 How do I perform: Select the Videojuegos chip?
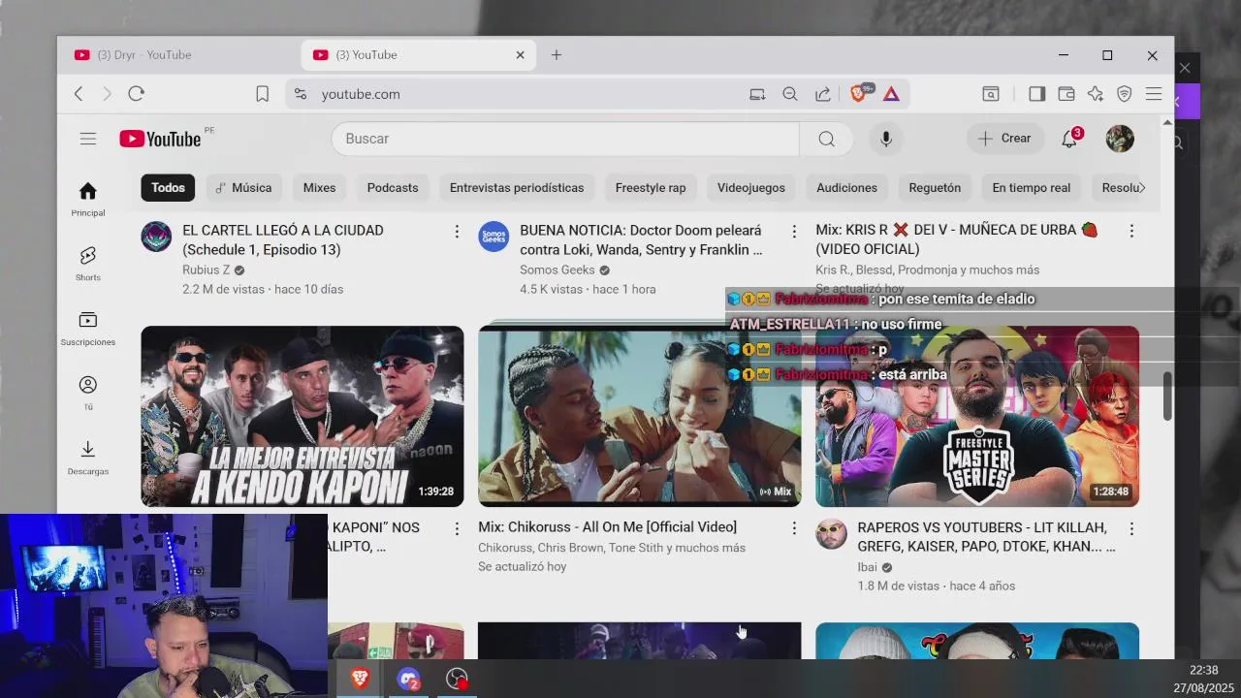point(751,188)
